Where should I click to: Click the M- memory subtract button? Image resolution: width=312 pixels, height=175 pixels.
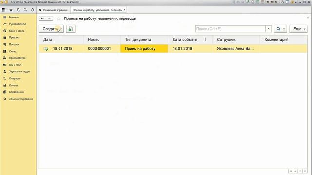(277, 2)
